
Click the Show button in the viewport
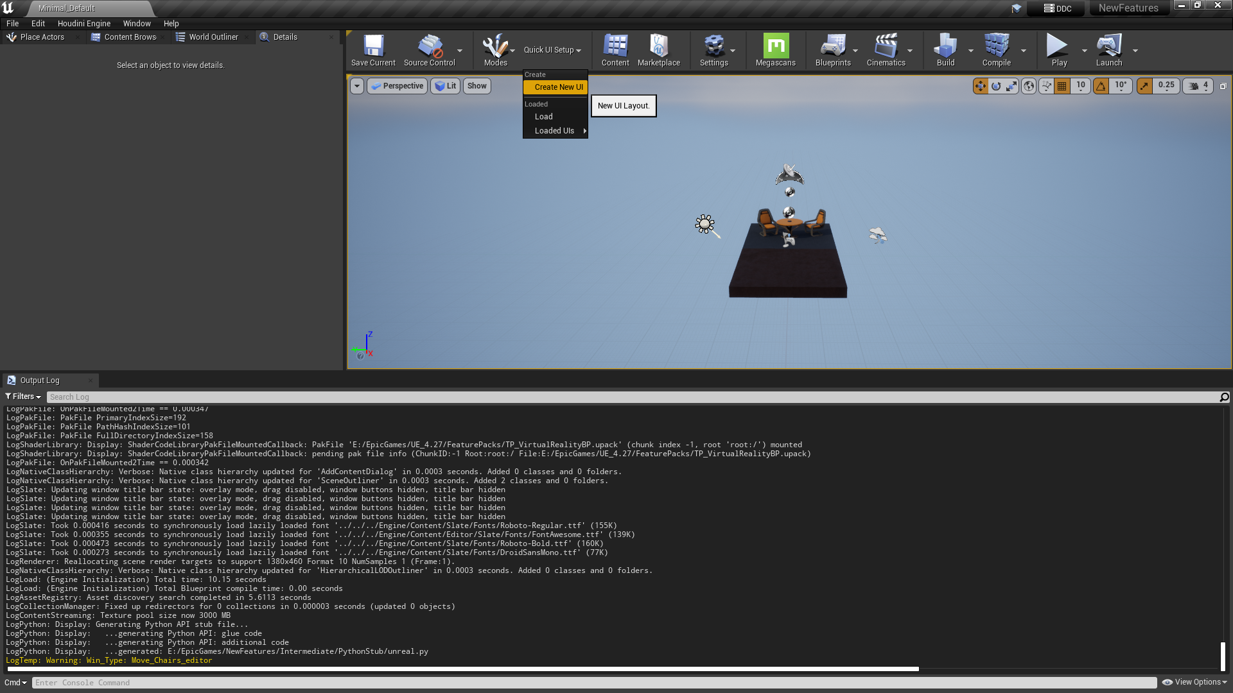[477, 85]
